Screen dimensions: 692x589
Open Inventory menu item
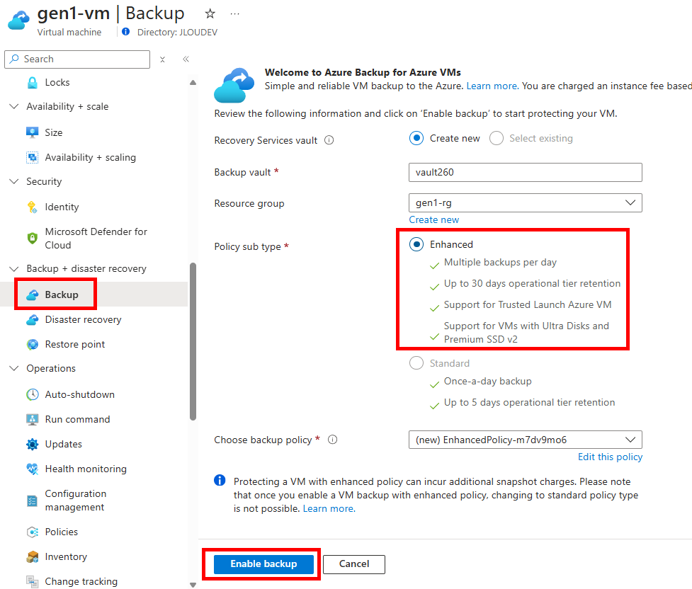coord(66,557)
